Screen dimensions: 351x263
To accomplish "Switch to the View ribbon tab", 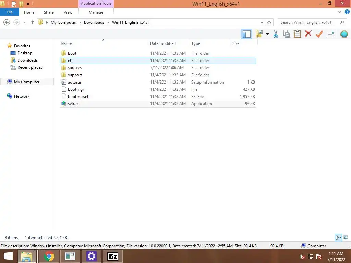I will [68, 12].
